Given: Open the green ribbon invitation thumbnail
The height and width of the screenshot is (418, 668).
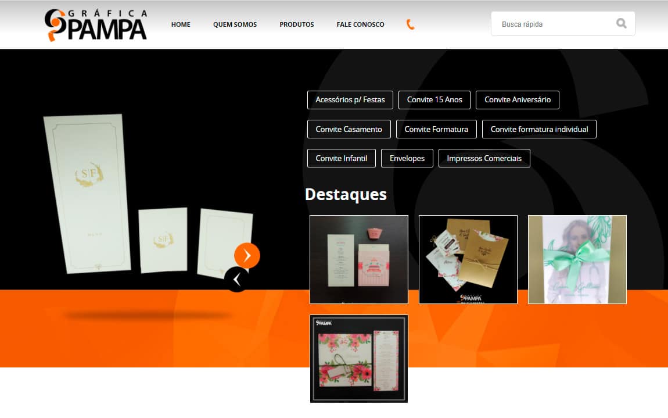Looking at the screenshot, I should click(577, 259).
